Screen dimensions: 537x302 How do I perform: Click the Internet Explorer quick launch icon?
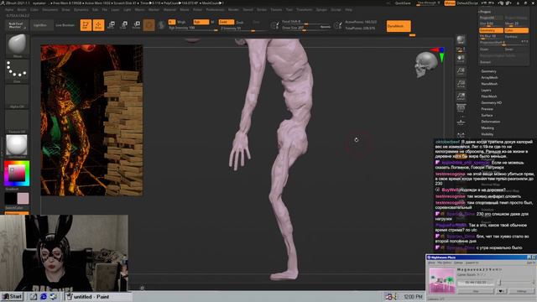pyautogui.click(x=44, y=296)
